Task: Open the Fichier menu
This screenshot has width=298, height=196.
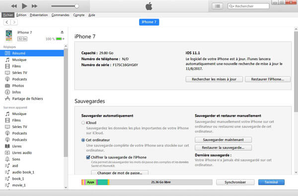Action: pyautogui.click(x=8, y=15)
